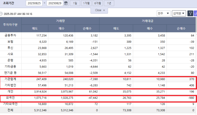Set the period to 1개월

point(86,3)
